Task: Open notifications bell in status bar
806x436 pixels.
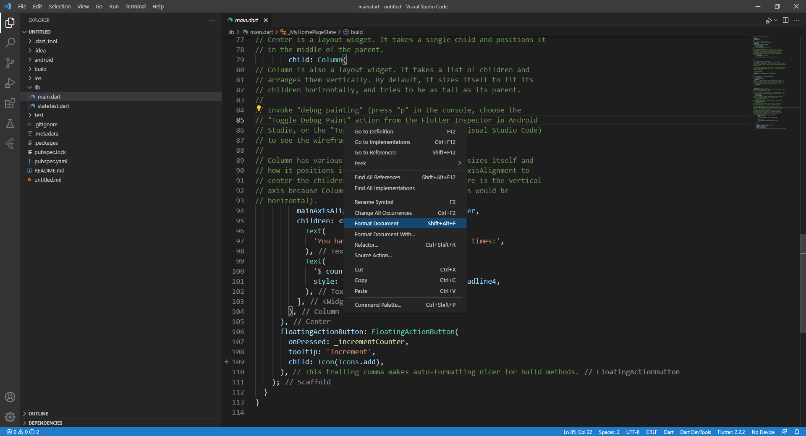Action: [x=797, y=432]
